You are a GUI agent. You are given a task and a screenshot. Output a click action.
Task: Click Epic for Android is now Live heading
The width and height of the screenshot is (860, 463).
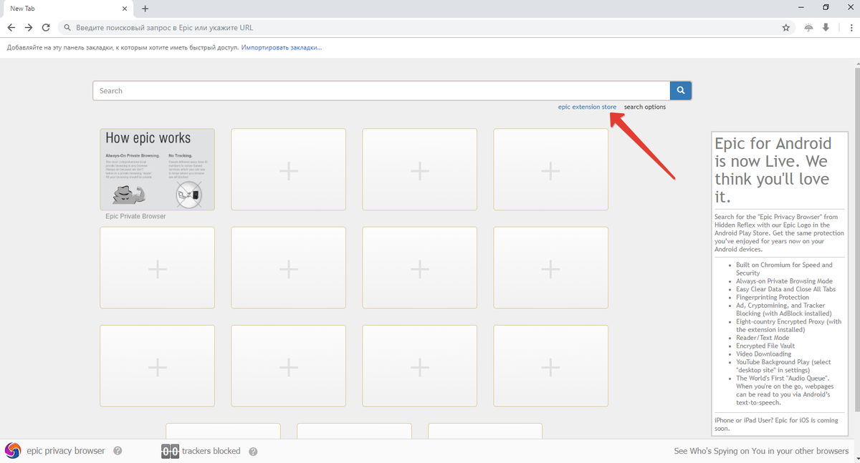pos(772,170)
